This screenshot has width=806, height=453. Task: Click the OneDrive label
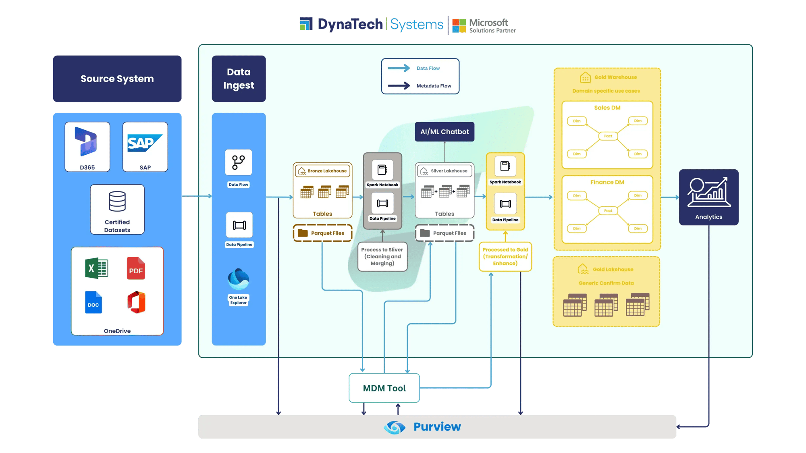117,331
